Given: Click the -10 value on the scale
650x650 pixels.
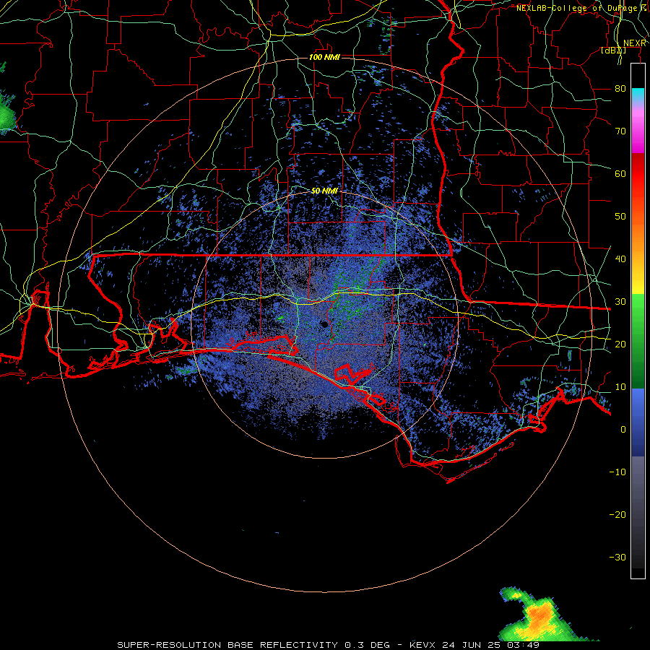Looking at the screenshot, I should pos(617,472).
